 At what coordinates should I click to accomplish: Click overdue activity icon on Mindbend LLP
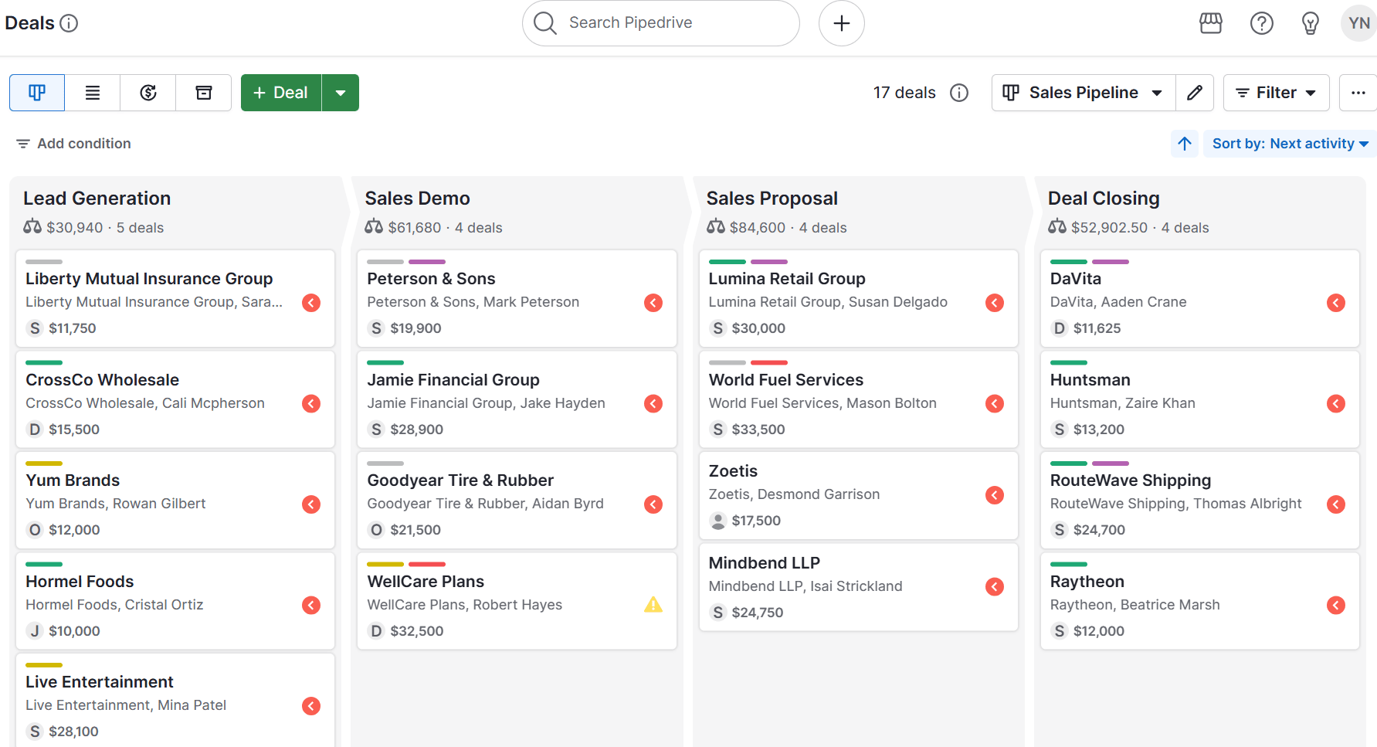tap(995, 587)
